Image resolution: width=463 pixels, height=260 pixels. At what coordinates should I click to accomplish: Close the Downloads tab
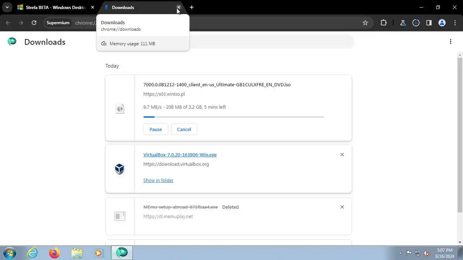click(178, 7)
